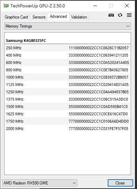Open the AMD Radeon RX590 GME selector

40,183
